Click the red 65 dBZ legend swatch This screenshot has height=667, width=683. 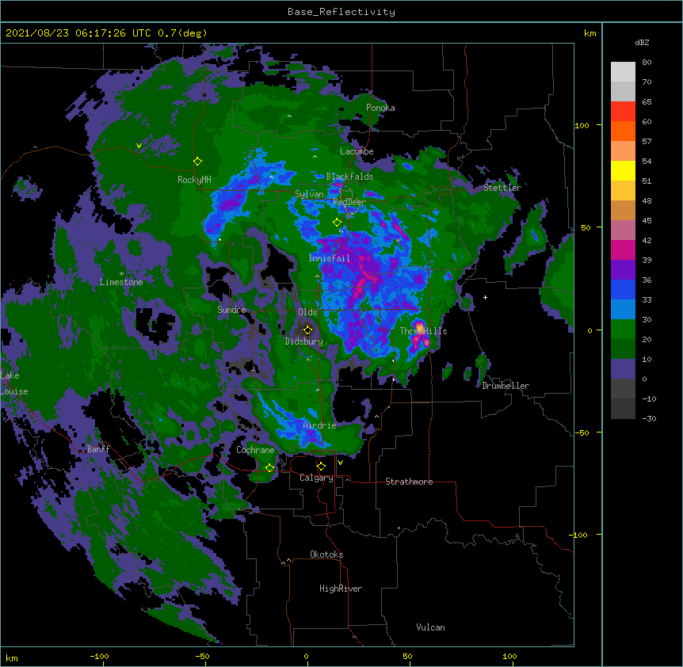pyautogui.click(x=623, y=112)
